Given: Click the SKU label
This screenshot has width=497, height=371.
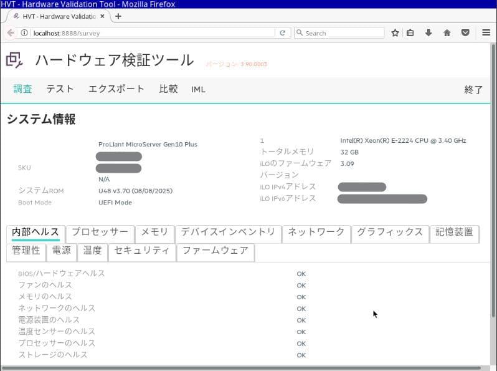Looking at the screenshot, I should [24, 168].
